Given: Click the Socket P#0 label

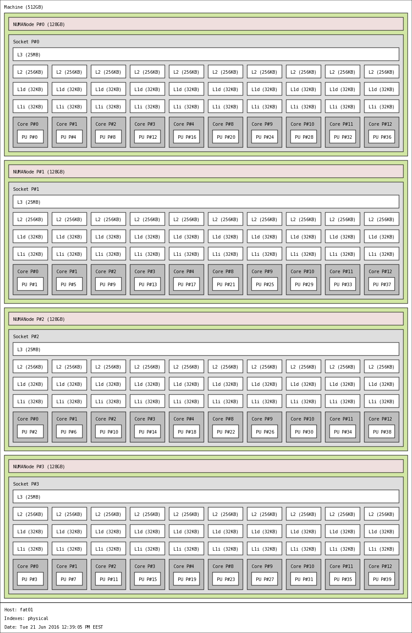Looking at the screenshot, I should pos(26,42).
